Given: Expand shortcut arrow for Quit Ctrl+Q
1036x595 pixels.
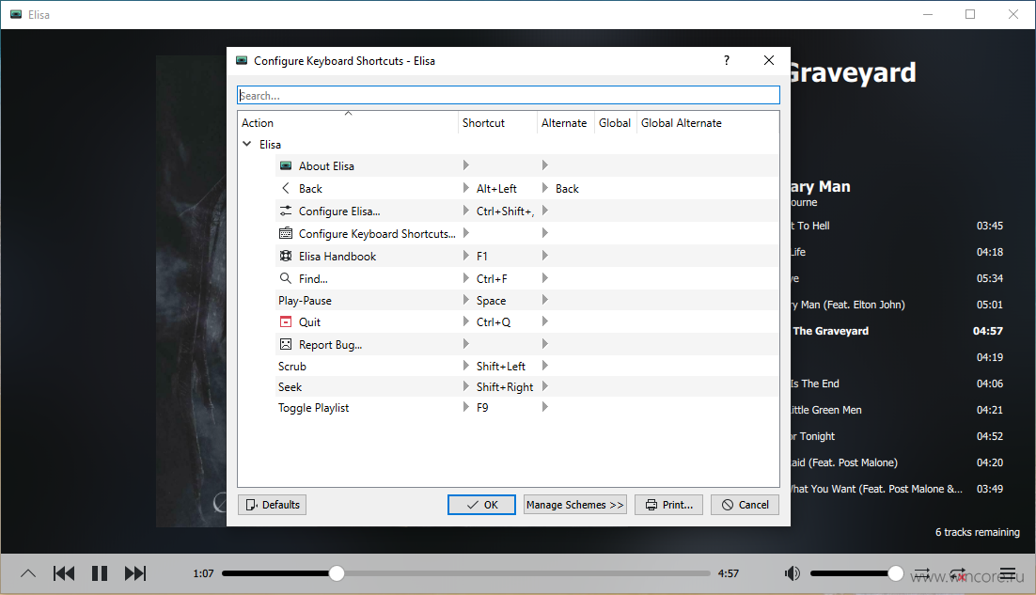Looking at the screenshot, I should (465, 321).
